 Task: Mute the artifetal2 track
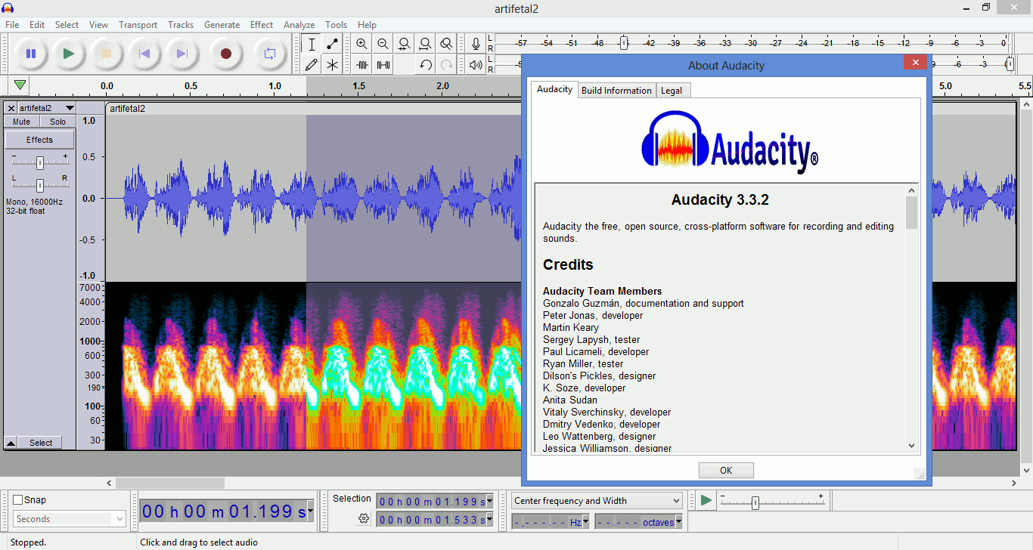coord(22,122)
